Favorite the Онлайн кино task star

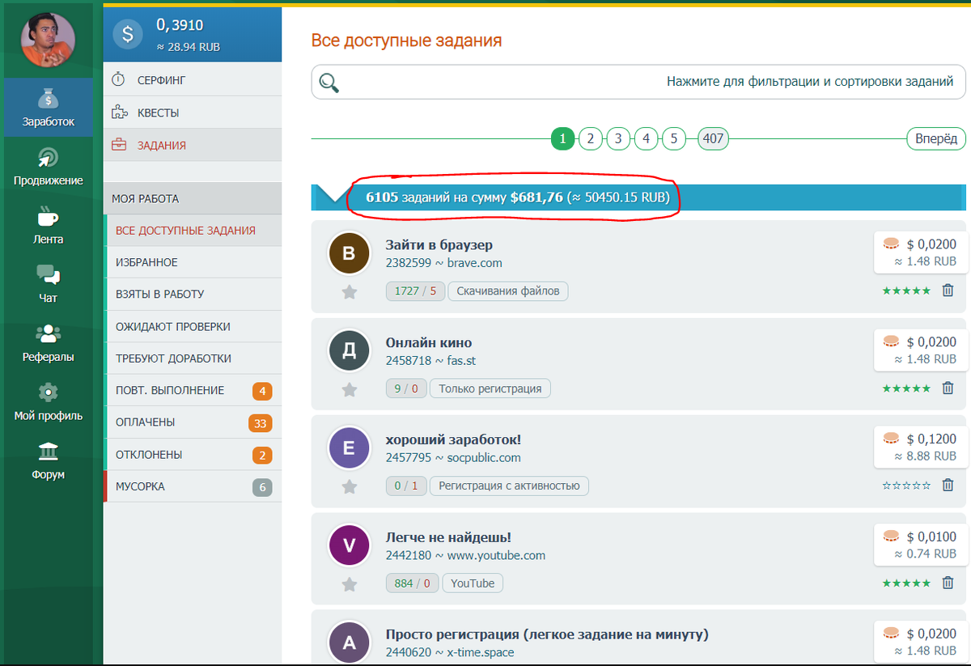coord(349,390)
